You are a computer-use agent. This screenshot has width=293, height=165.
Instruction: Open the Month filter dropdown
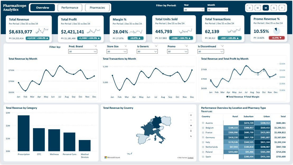[218, 10]
